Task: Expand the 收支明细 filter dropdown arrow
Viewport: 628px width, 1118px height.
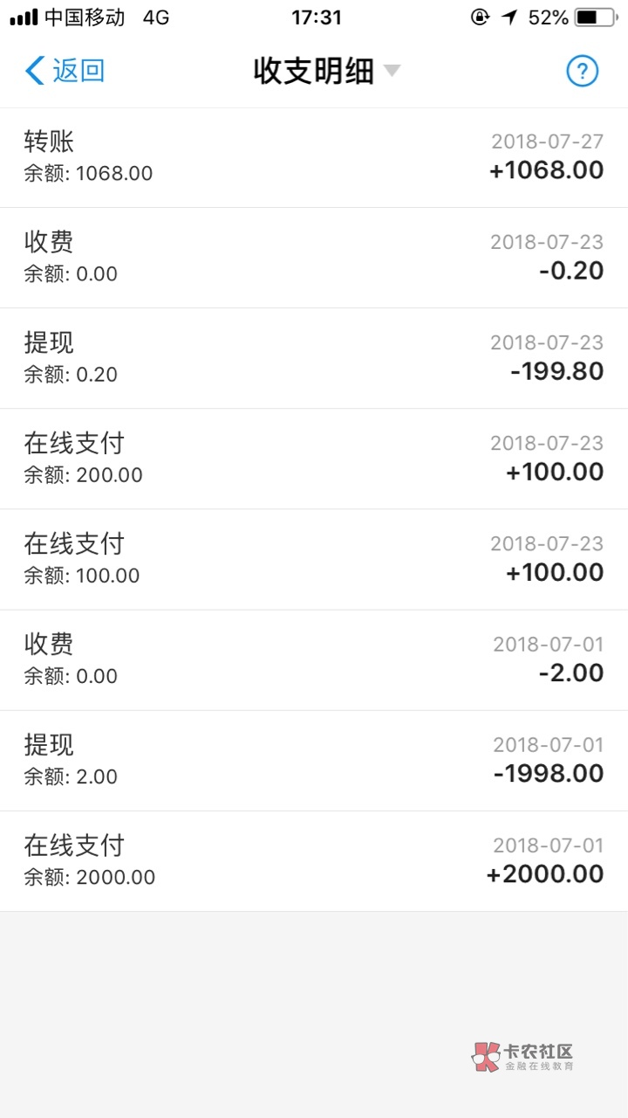Action: [x=392, y=70]
